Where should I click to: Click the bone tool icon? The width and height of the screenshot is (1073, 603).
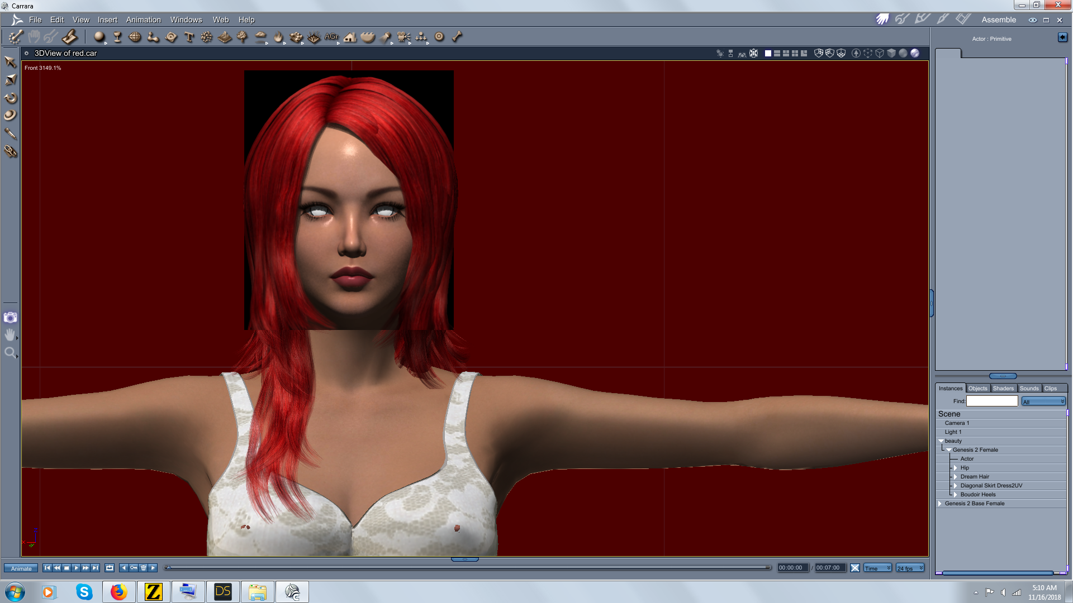[457, 37]
